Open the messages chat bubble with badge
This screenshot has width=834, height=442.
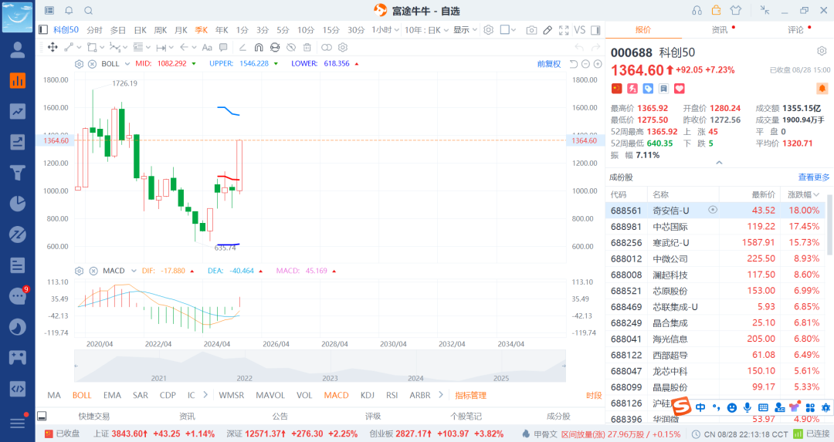(18, 296)
